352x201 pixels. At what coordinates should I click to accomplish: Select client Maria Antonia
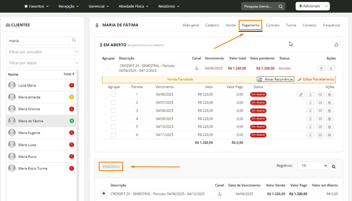[x=41, y=109]
